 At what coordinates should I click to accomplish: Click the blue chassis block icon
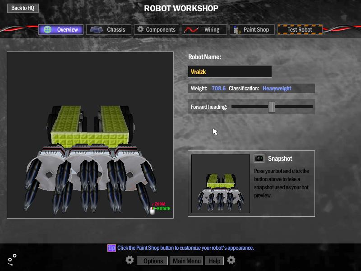coord(96,30)
